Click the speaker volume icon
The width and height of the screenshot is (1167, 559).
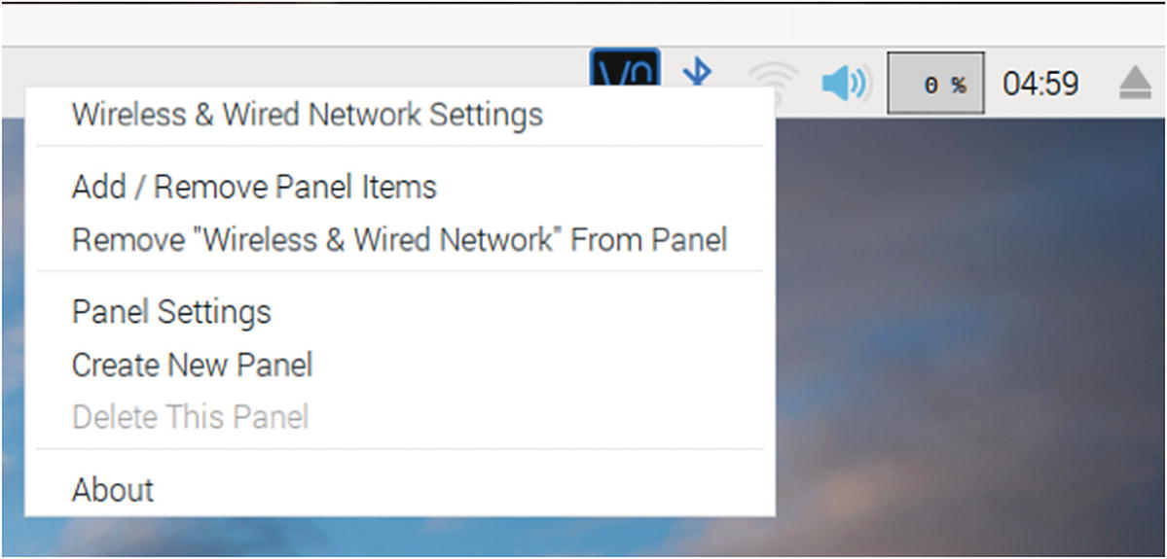coord(844,84)
